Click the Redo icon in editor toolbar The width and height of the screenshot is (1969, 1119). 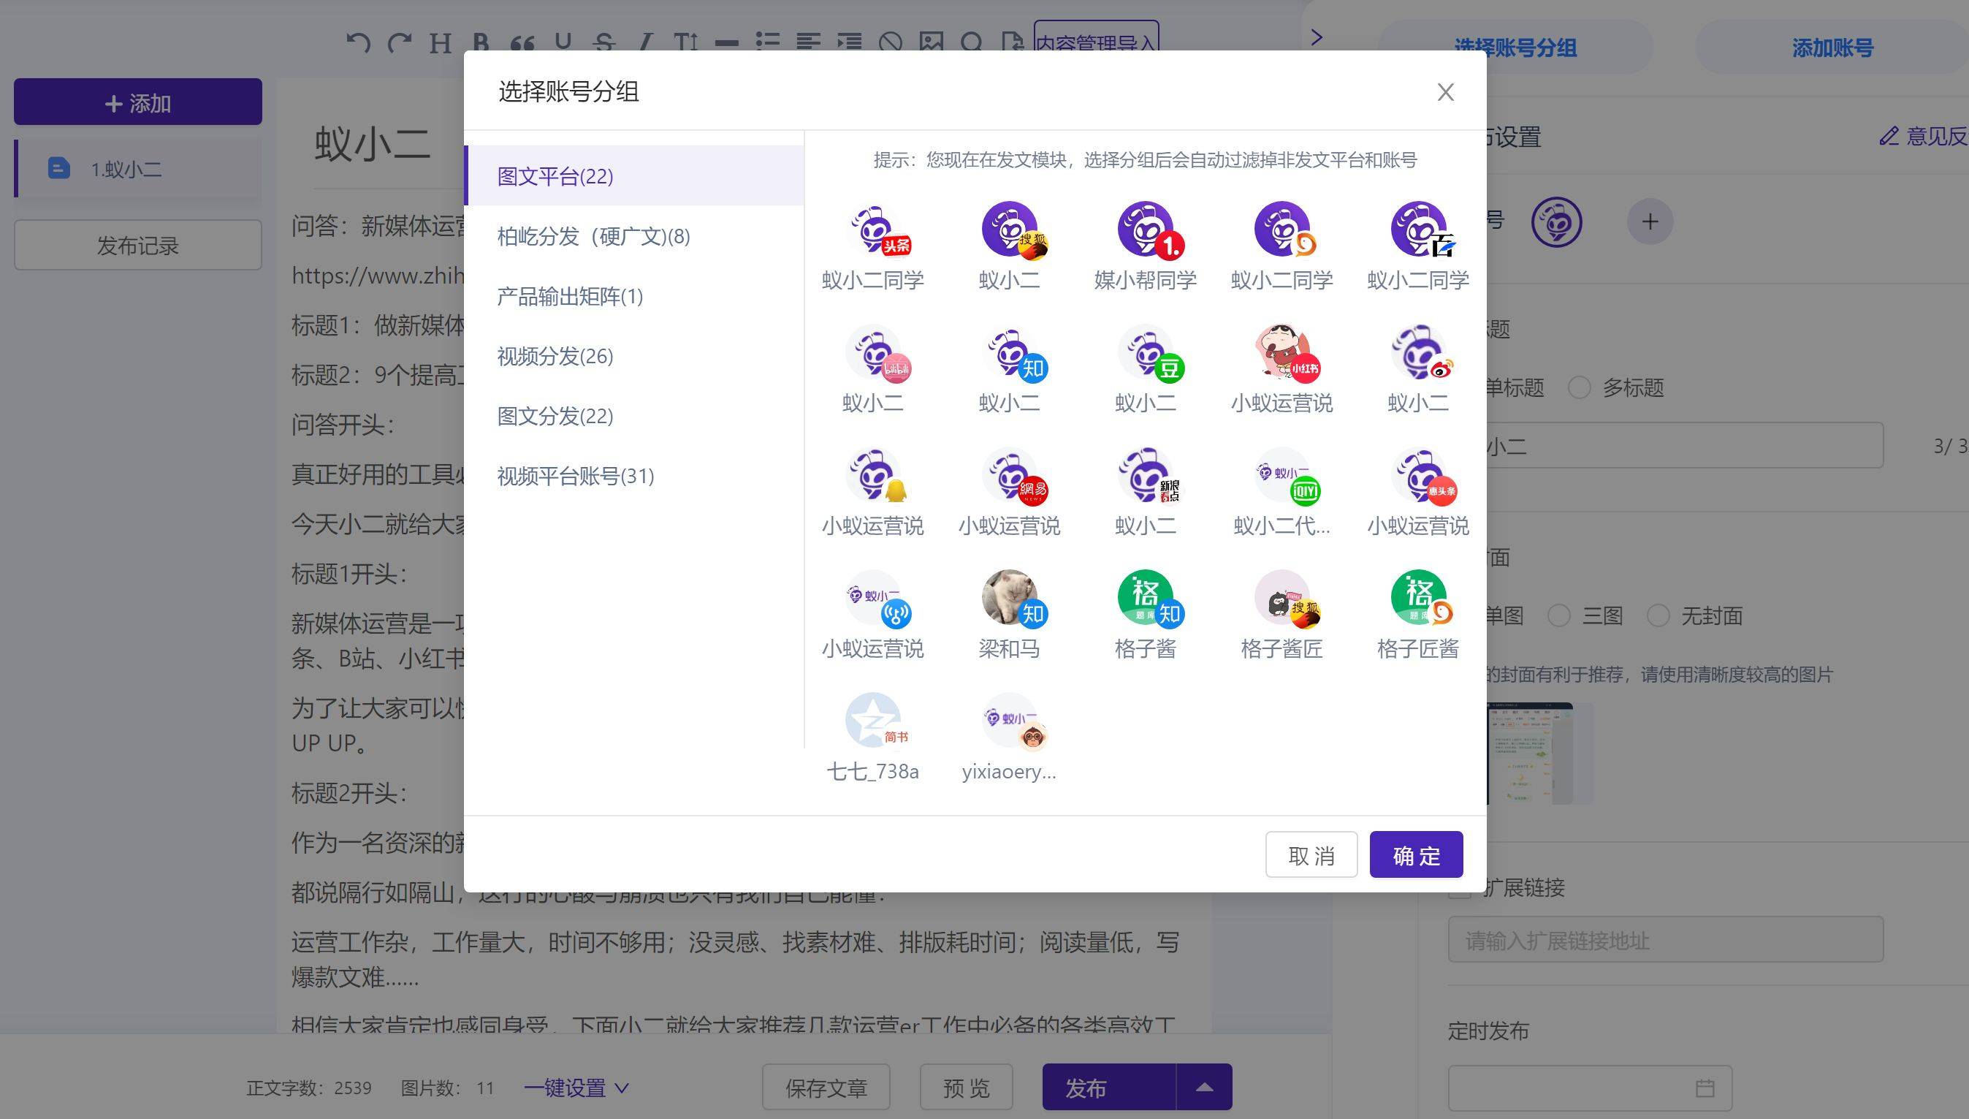pyautogui.click(x=399, y=42)
